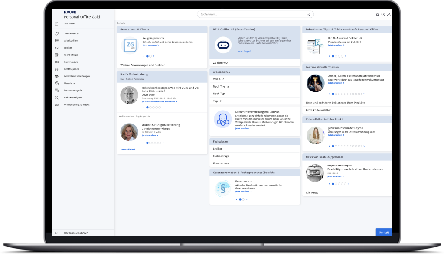This screenshot has height=254, width=444.
Task: Select last dot in Rekordkrankenstände carousel
Action: click(x=160, y=107)
